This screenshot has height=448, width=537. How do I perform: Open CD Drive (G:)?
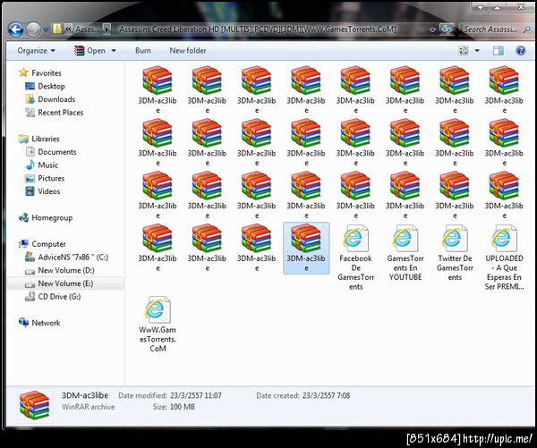[53, 297]
